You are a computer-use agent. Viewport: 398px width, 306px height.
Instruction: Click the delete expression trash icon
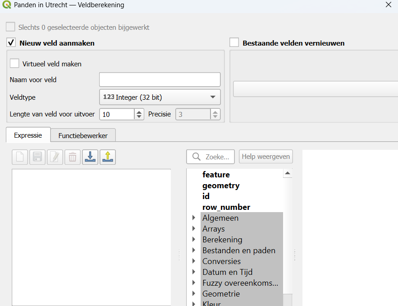[x=73, y=157]
